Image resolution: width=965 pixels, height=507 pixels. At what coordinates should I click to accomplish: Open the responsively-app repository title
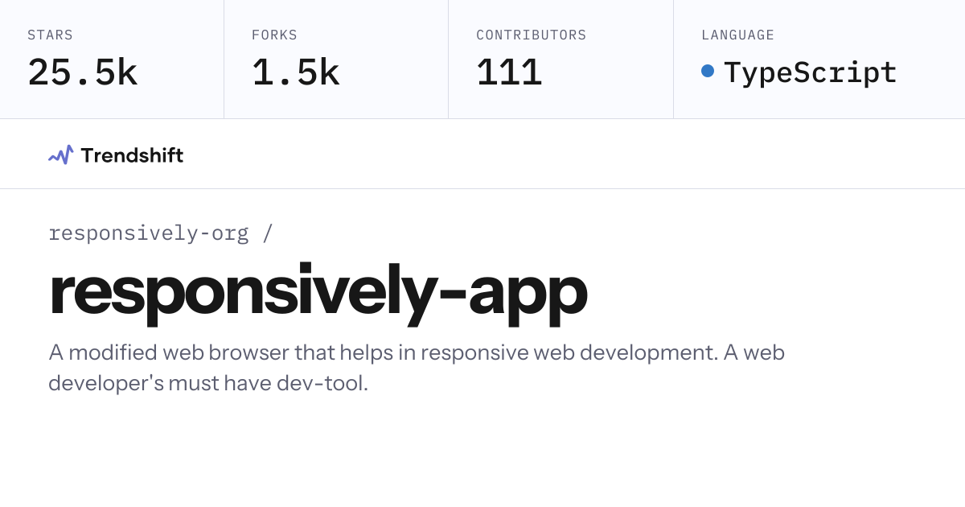318,292
